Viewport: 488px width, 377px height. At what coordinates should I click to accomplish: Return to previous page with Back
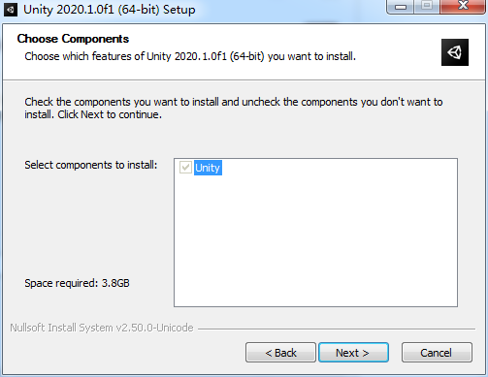point(280,353)
